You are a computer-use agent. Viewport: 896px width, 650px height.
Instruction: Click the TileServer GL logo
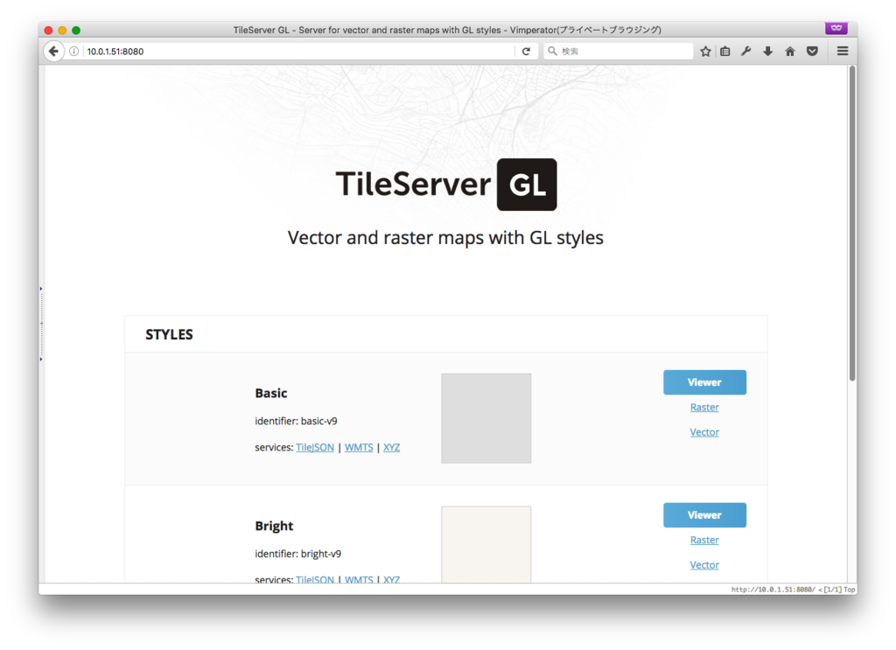point(446,185)
